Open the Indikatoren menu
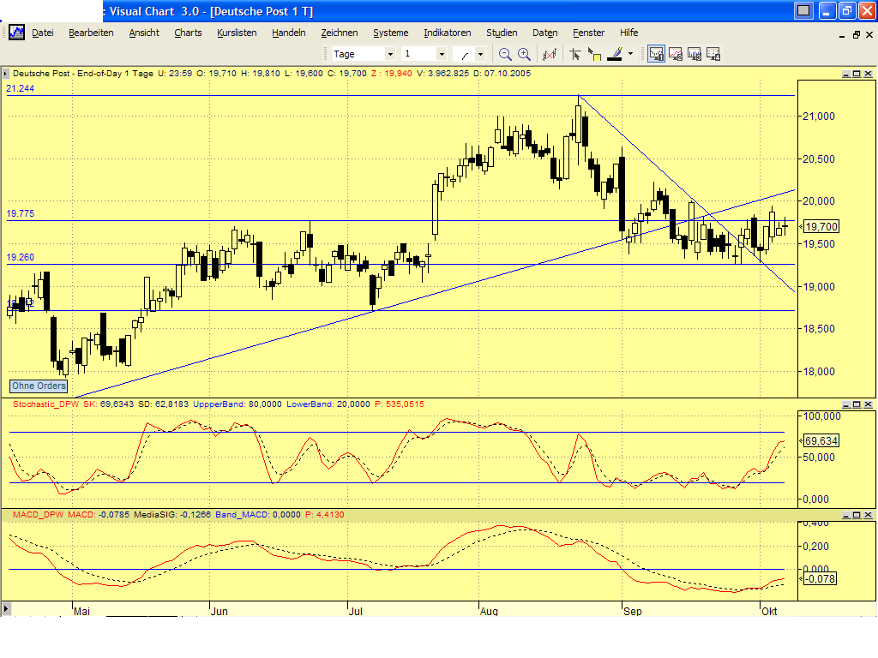Screen dimensions: 878x658 click(447, 33)
